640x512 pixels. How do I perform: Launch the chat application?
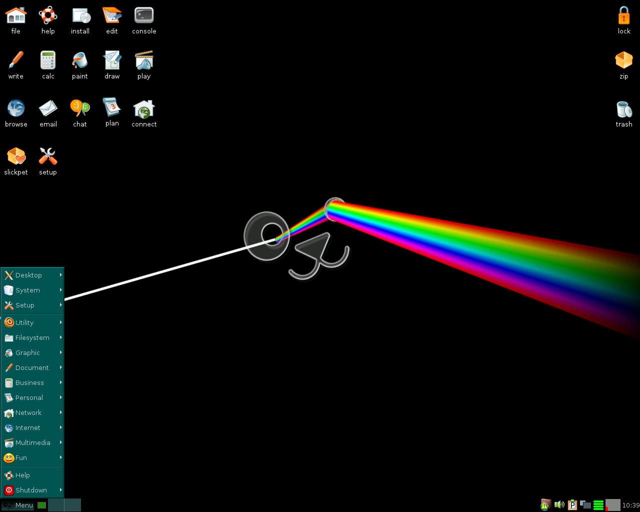(79, 107)
